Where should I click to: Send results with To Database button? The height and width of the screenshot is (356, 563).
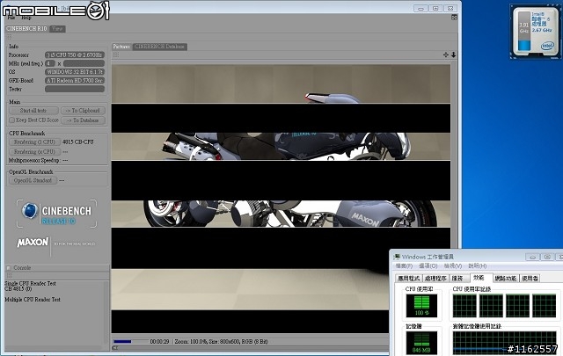84,120
